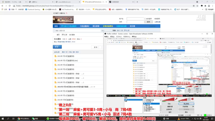Reload the current page
The width and height of the screenshot is (215, 121).
[10, 6]
